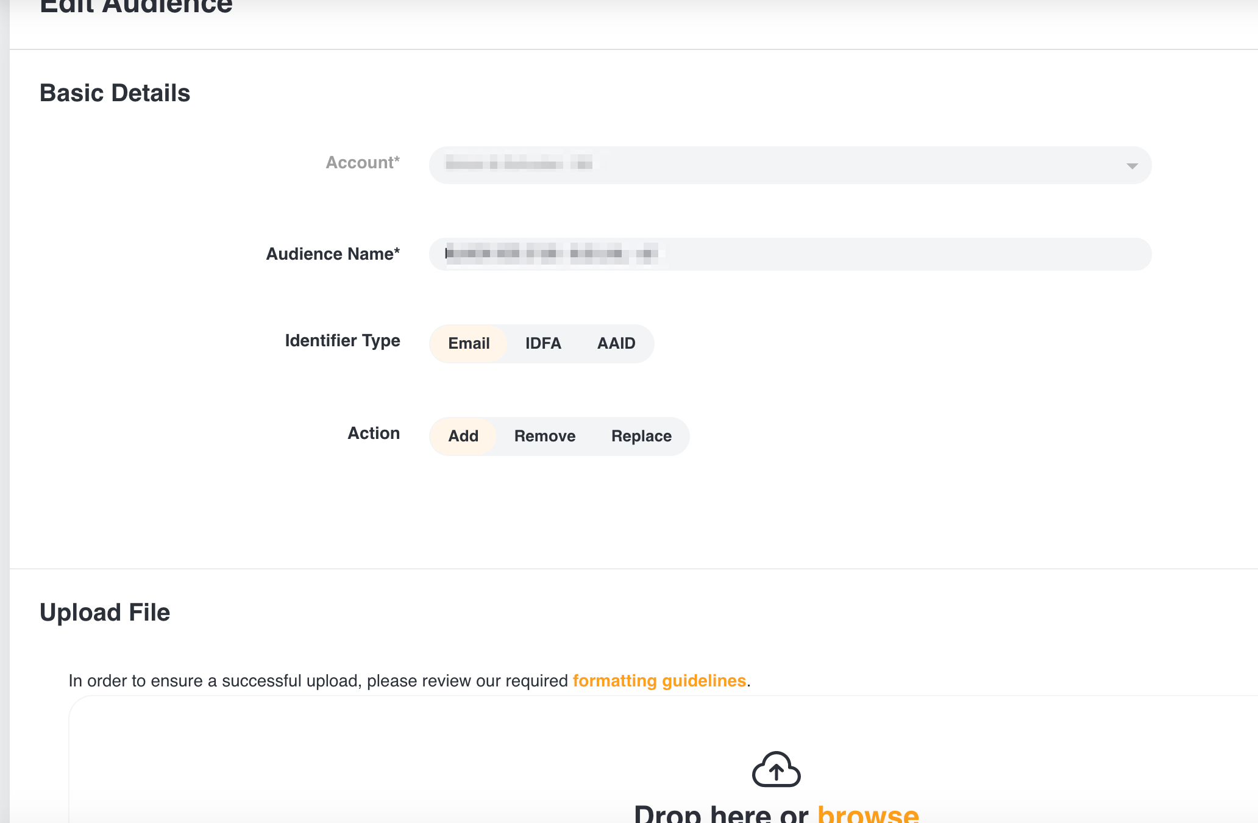Choose IDFA identifier type

pyautogui.click(x=543, y=344)
